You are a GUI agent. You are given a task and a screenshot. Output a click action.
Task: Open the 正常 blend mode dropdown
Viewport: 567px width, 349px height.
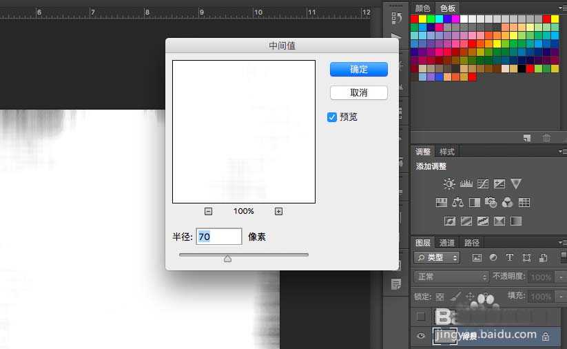pos(450,277)
